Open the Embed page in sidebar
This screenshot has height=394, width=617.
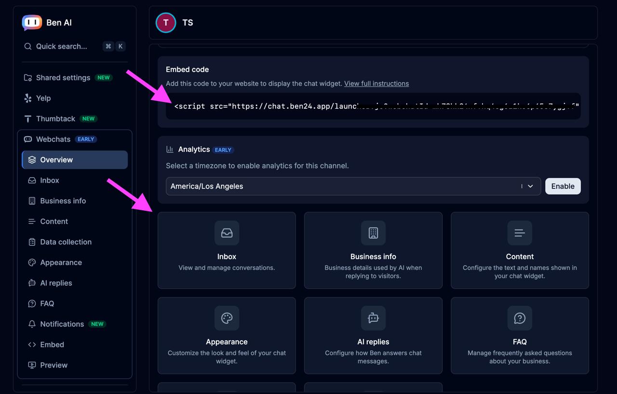click(x=74, y=344)
